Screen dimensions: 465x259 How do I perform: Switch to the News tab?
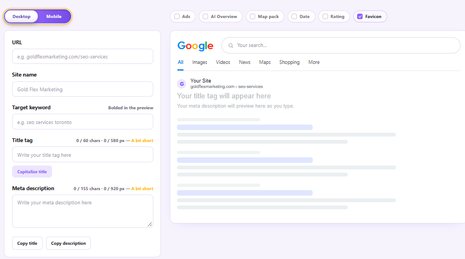coord(245,62)
